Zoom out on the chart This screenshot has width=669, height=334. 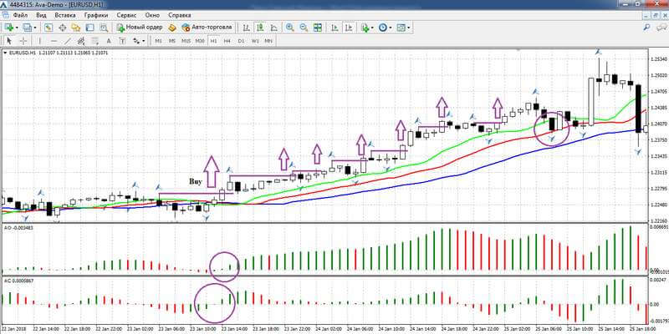(304, 28)
